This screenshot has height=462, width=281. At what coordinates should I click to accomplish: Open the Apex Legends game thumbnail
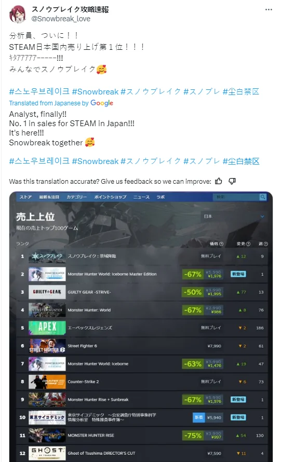coord(47,328)
